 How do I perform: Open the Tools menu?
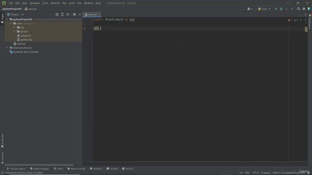click(72, 3)
